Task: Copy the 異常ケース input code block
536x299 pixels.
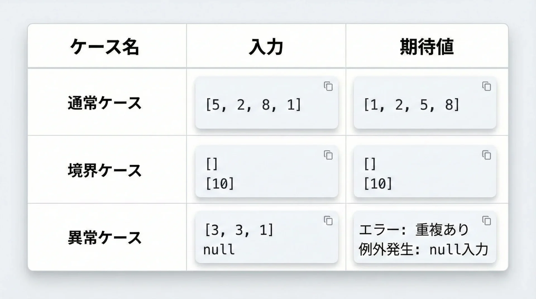Action: click(328, 221)
